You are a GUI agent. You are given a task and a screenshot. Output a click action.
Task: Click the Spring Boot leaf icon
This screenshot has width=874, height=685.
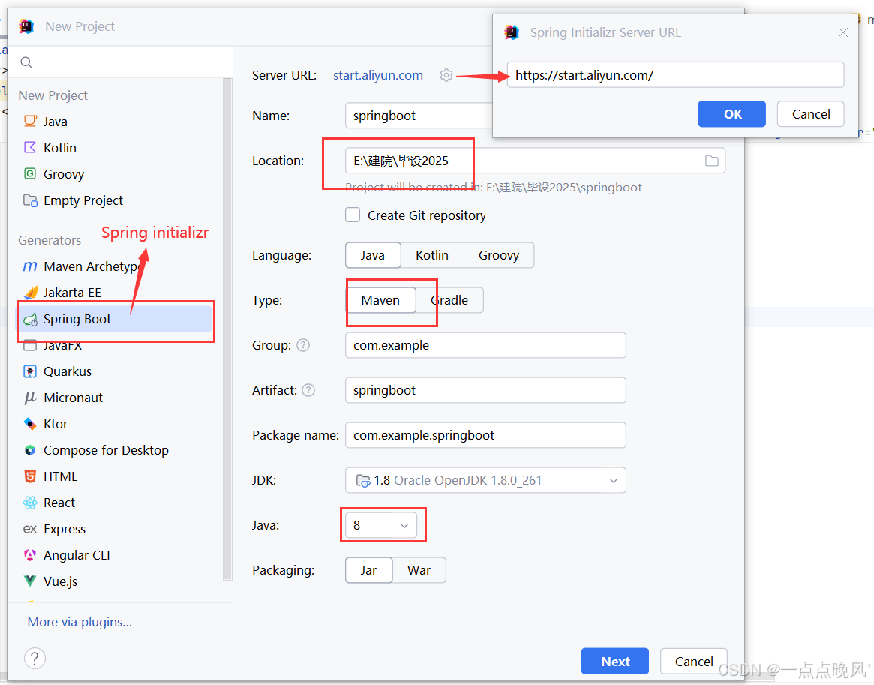pyautogui.click(x=30, y=319)
